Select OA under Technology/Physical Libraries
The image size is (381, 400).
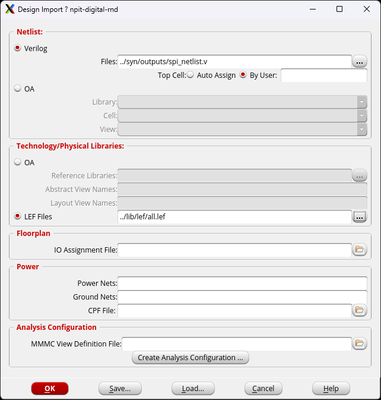(x=17, y=162)
